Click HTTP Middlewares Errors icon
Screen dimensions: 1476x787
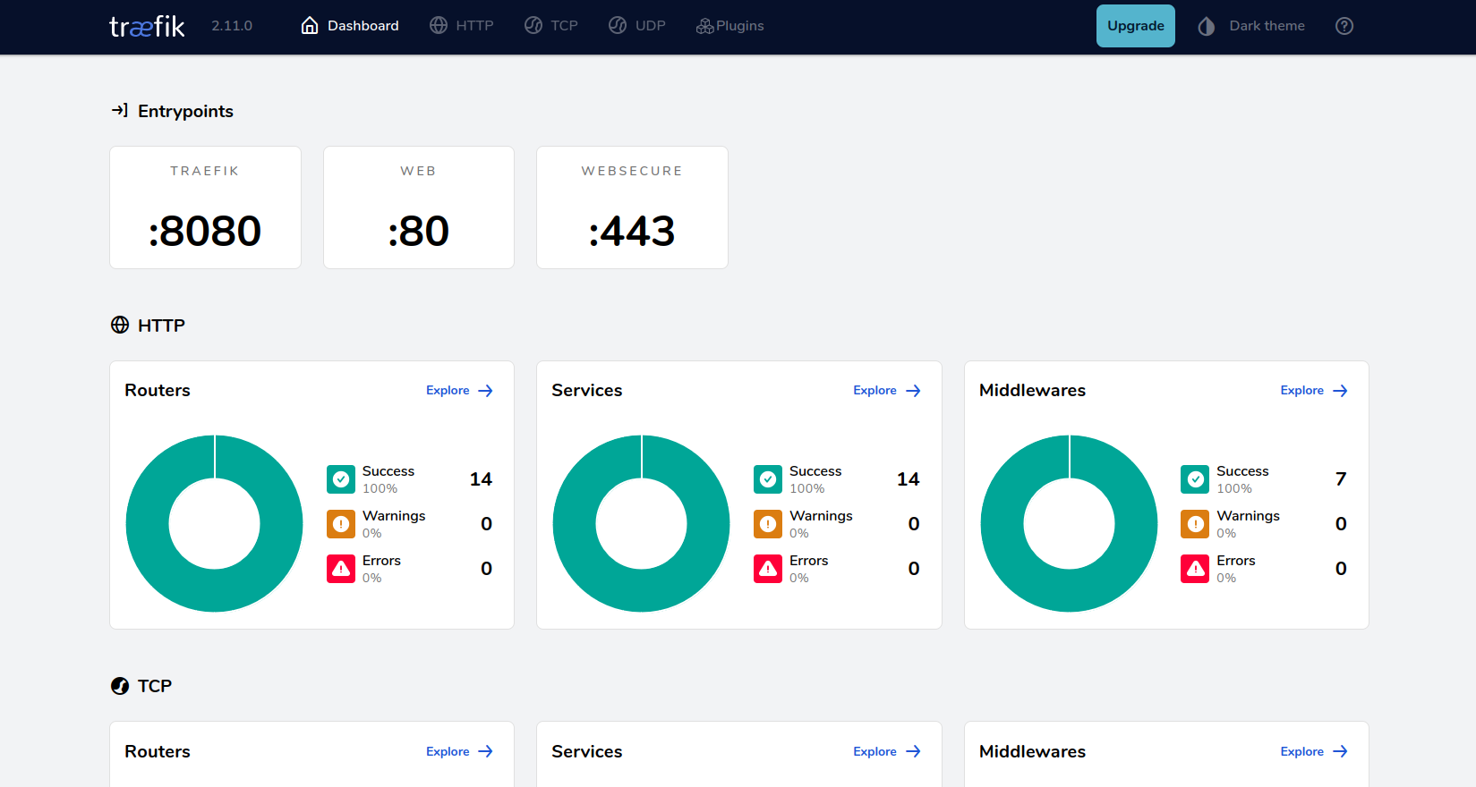[x=1195, y=569]
